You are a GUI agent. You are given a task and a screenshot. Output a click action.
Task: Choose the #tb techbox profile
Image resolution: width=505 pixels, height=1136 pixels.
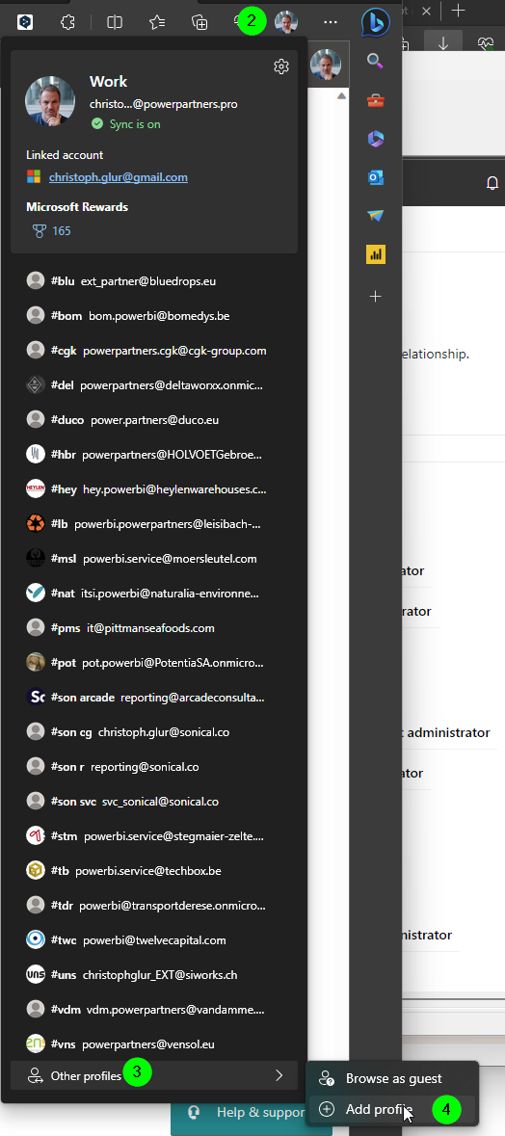pos(154,870)
